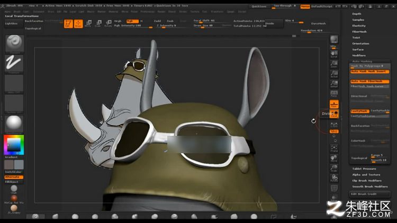The image size is (397, 223).
Task: Expand the Orientation brush section
Action: point(360,44)
